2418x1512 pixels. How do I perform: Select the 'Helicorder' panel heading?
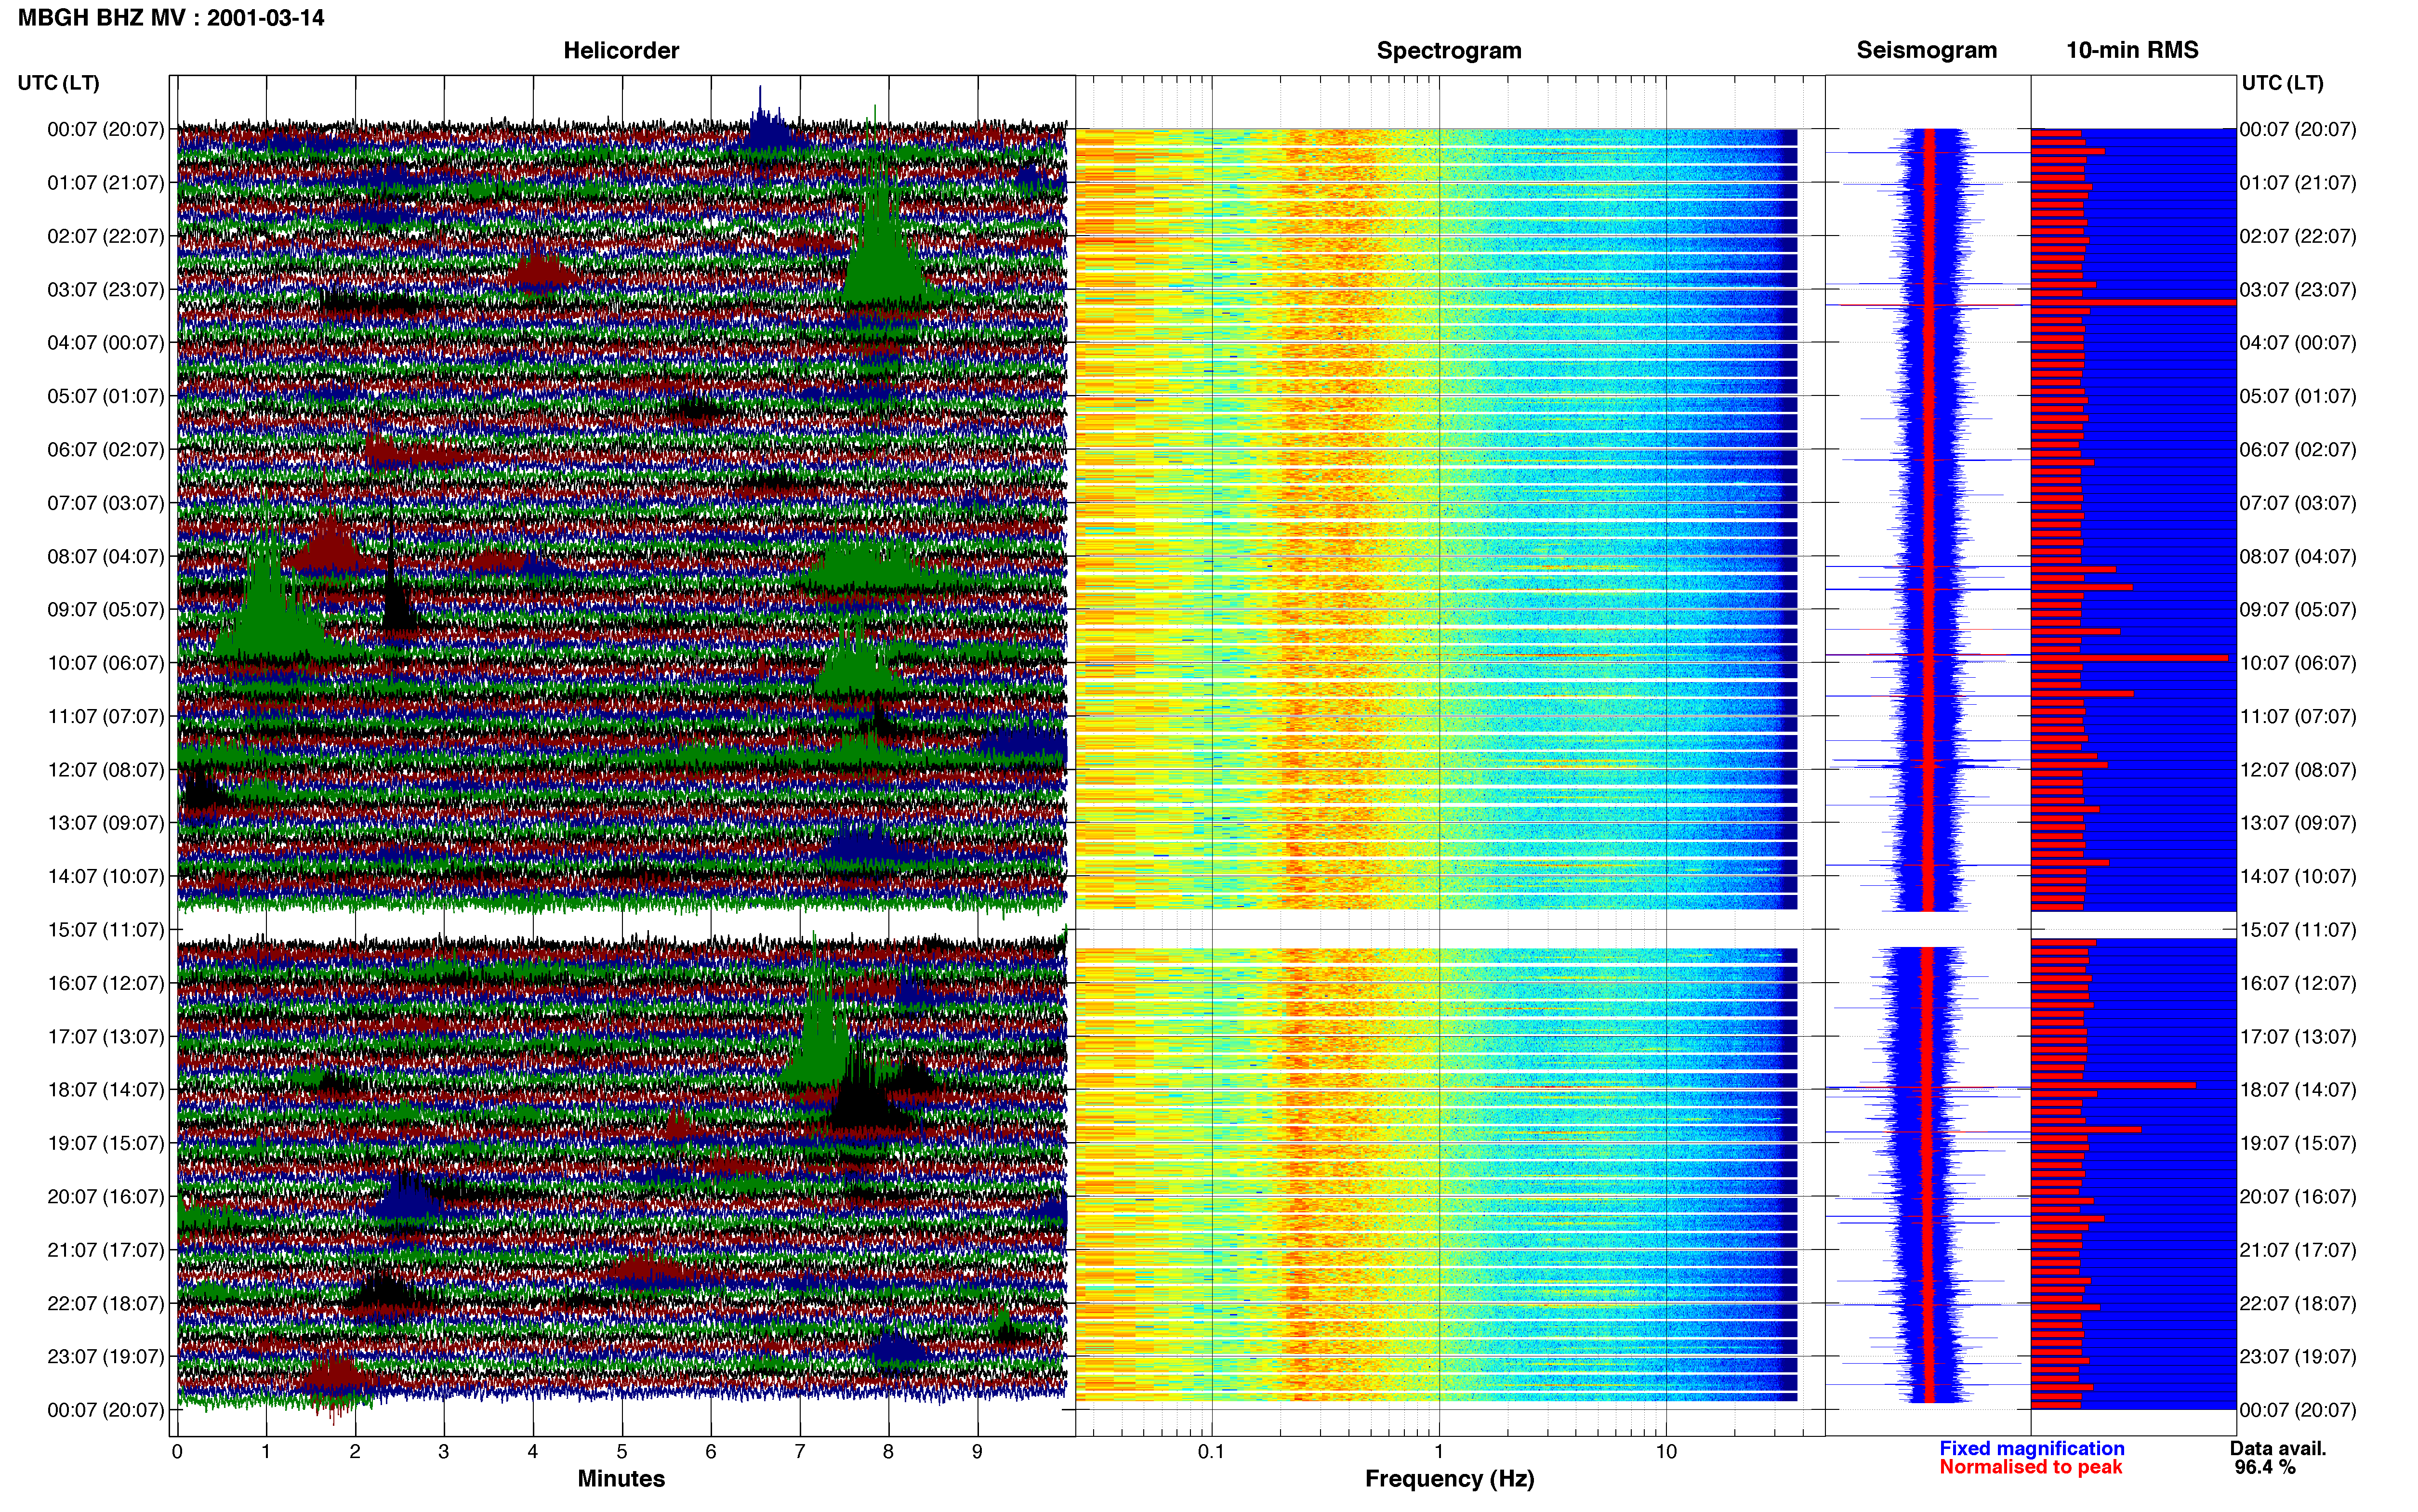621,50
